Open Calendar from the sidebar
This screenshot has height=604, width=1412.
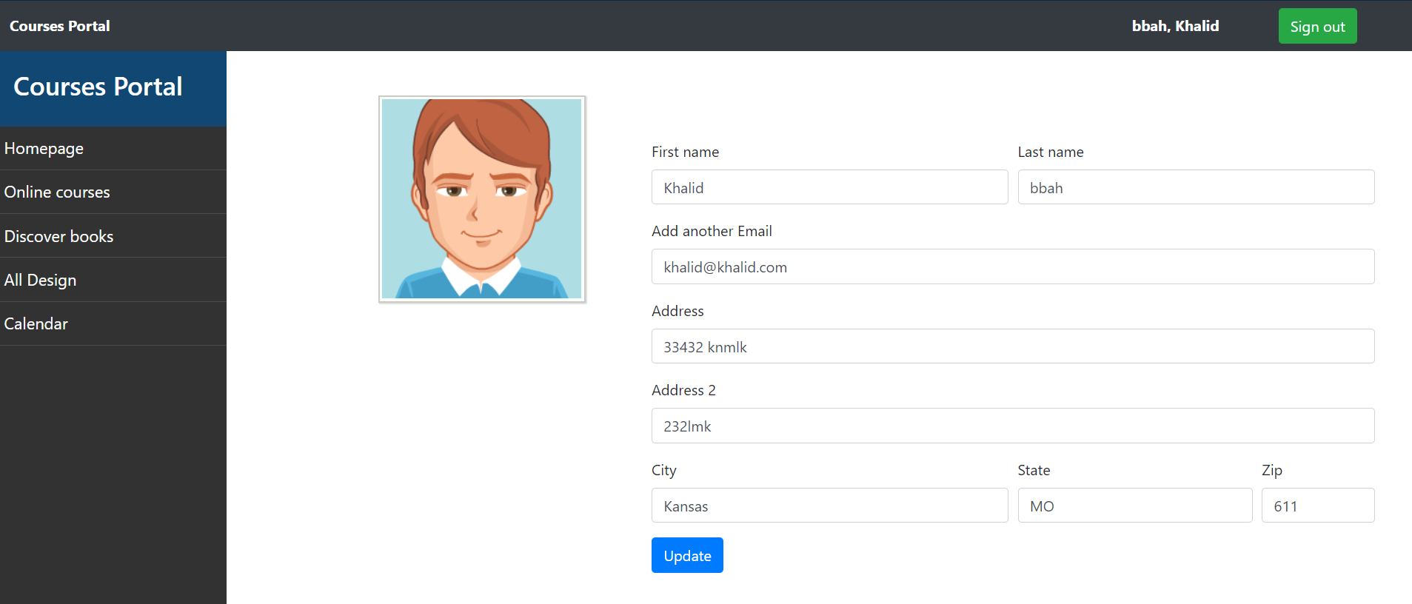tap(113, 323)
